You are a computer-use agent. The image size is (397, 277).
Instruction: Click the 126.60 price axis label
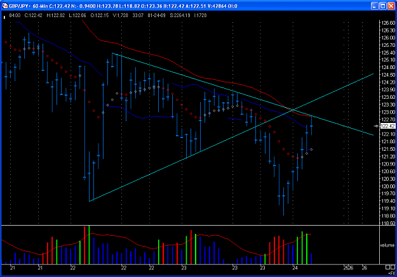(x=388, y=23)
